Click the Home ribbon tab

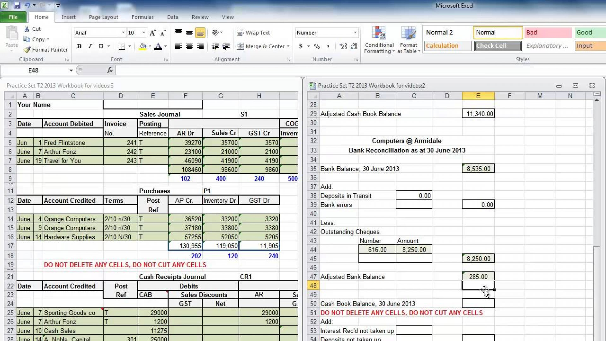(41, 17)
